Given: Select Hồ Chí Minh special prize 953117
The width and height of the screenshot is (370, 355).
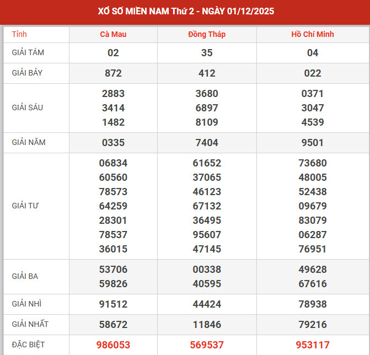Looking at the screenshot, I should 313,345.
